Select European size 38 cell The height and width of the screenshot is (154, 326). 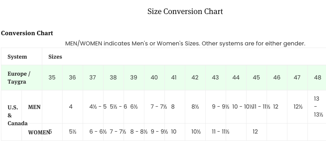click(x=113, y=77)
